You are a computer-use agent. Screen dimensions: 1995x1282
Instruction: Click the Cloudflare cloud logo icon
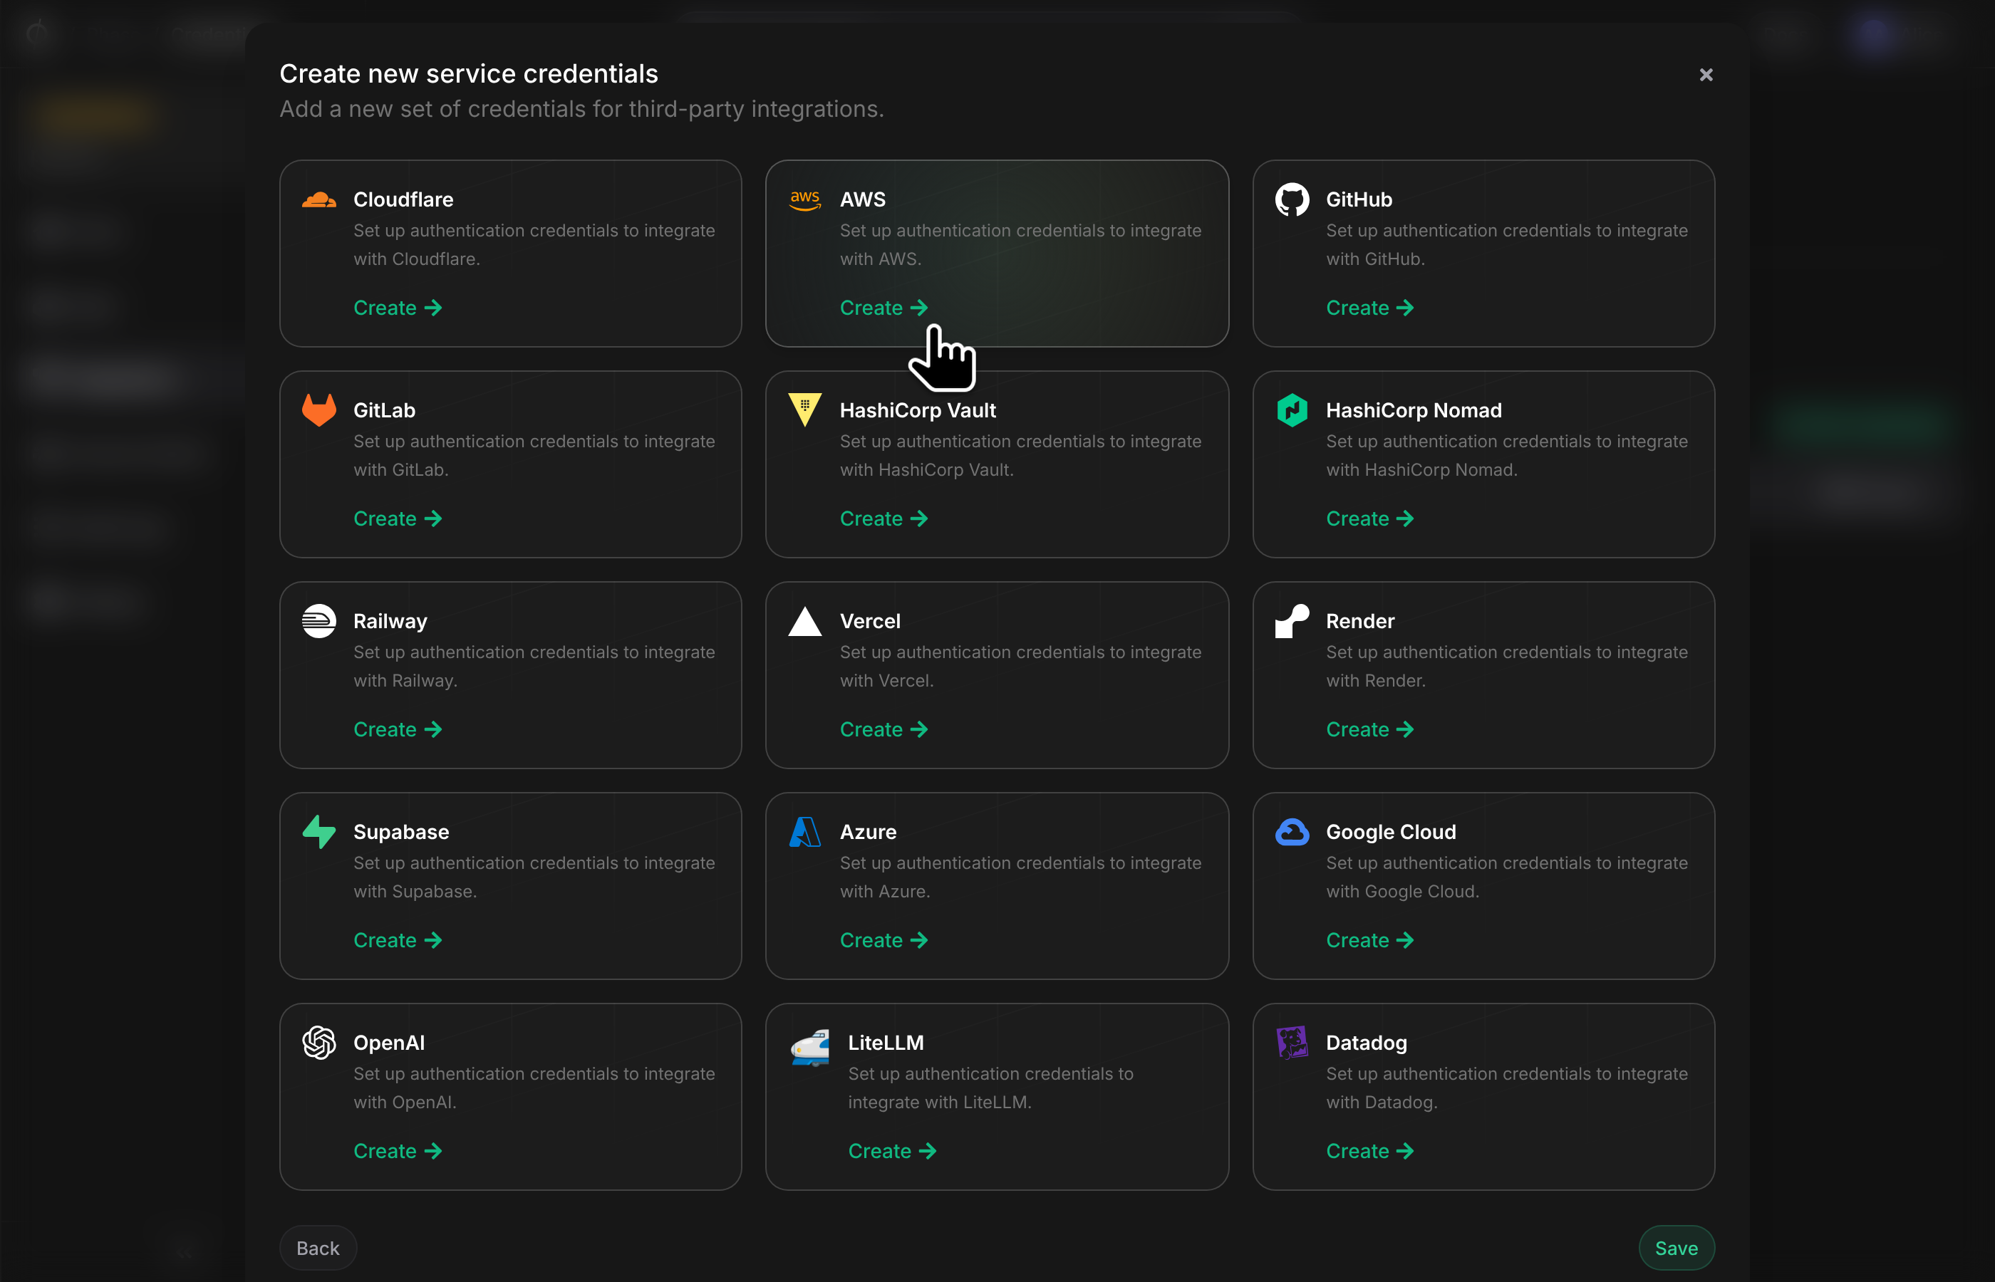pos(319,200)
